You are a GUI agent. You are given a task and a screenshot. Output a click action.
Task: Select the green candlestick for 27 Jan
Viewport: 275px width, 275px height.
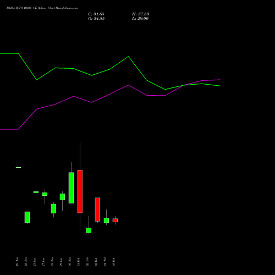pyautogui.click(x=45, y=194)
